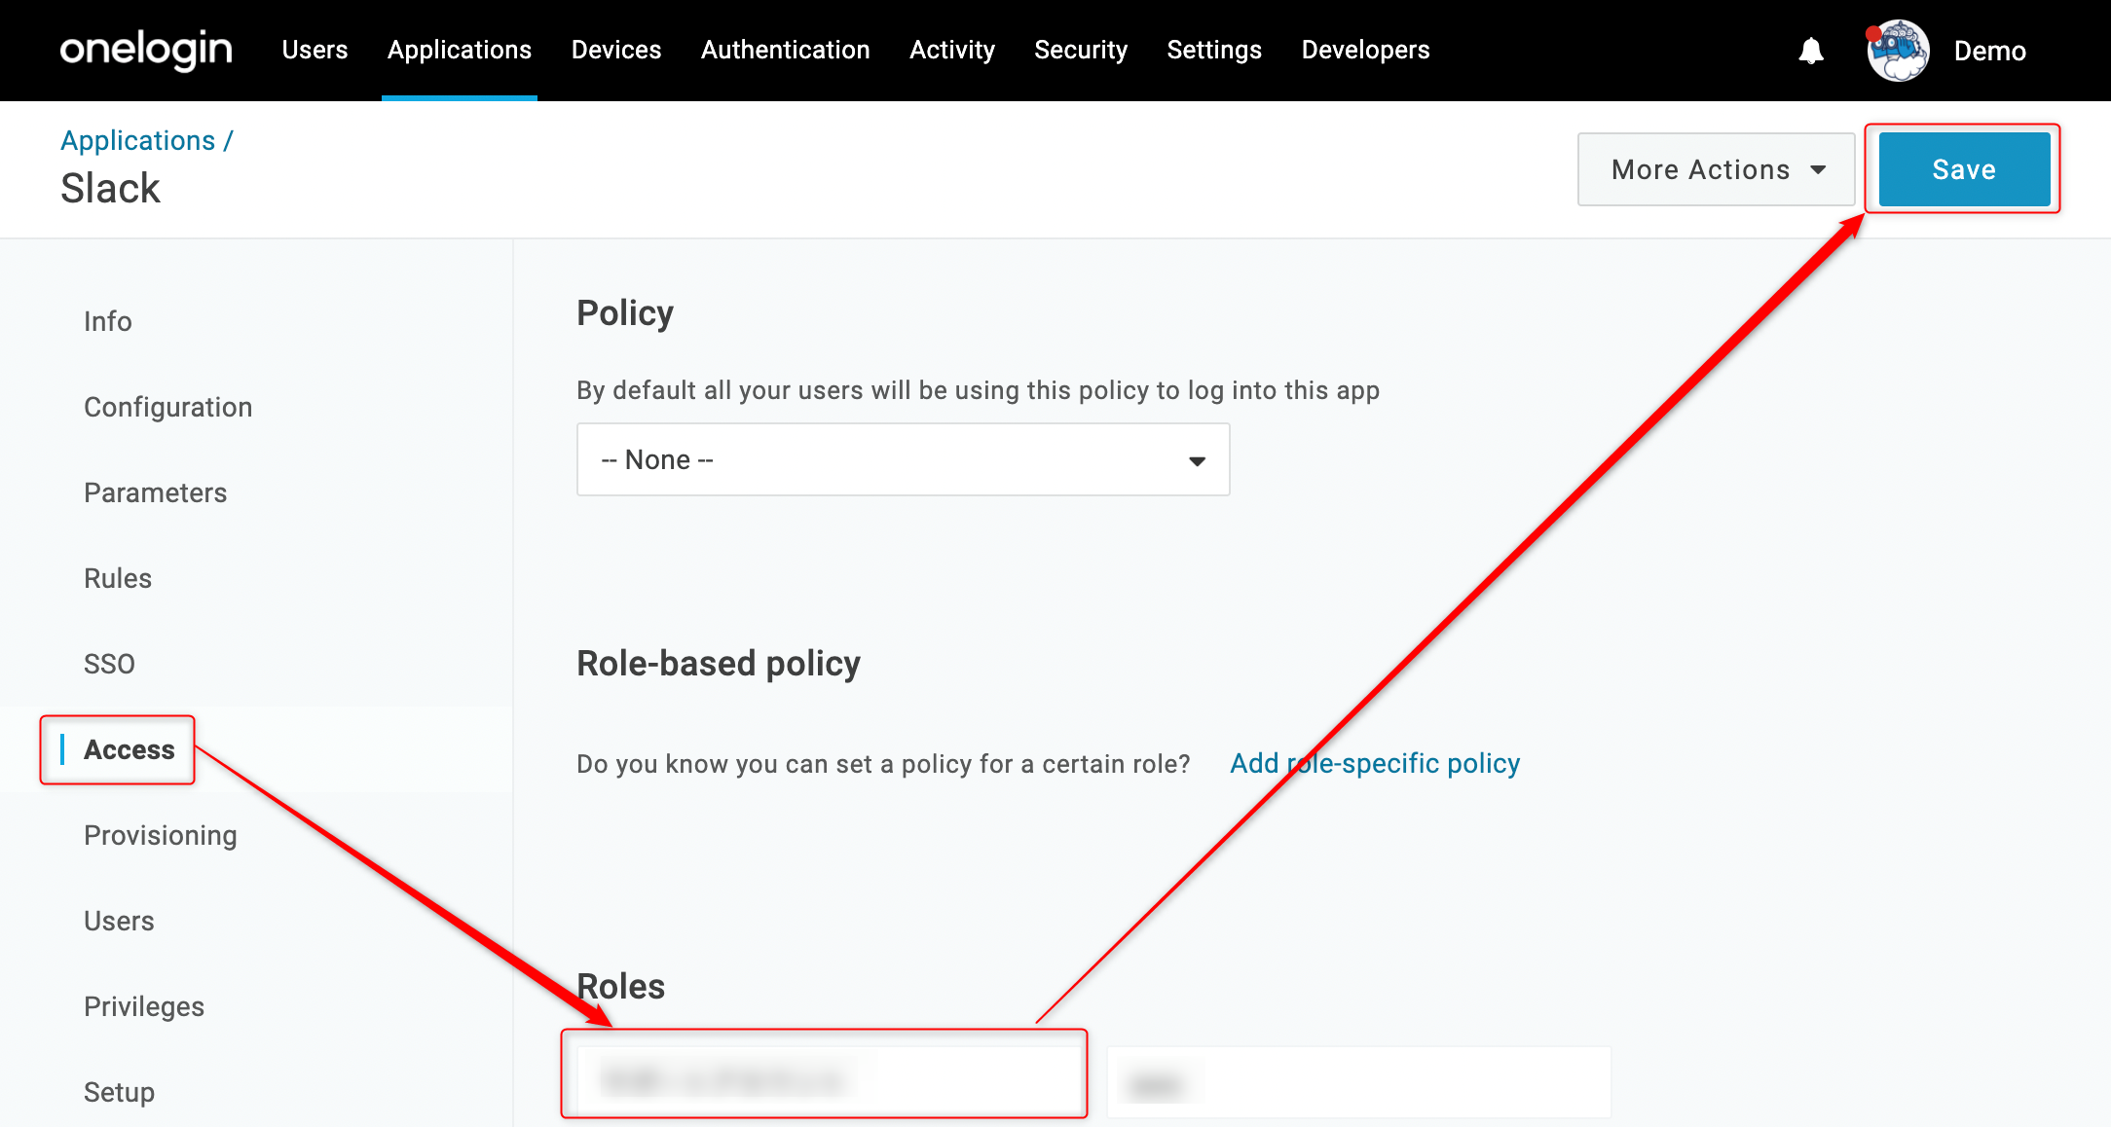Open the Users top navigation menu
This screenshot has width=2111, height=1127.
tap(315, 50)
